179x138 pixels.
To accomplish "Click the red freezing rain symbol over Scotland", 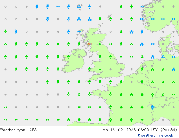I will tap(89, 44).
